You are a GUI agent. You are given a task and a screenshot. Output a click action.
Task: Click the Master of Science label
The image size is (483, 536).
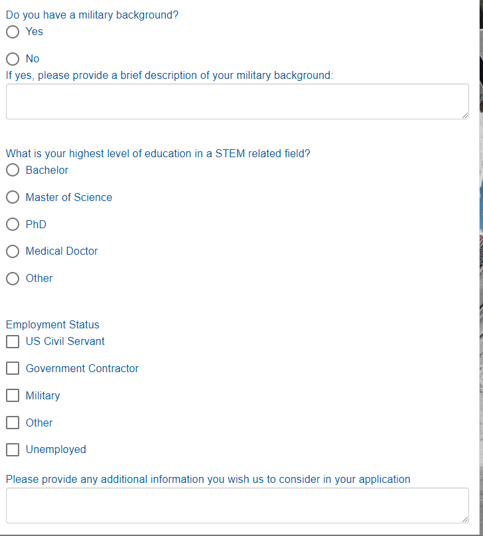[69, 198]
